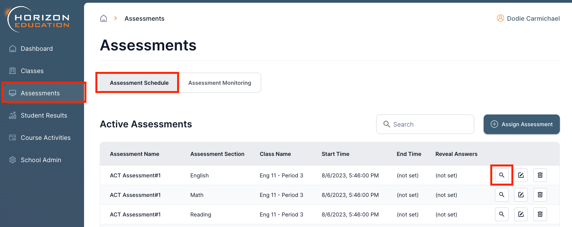Go to Dashboard in the sidebar
Viewport: 572px width, 227px height.
pos(37,48)
